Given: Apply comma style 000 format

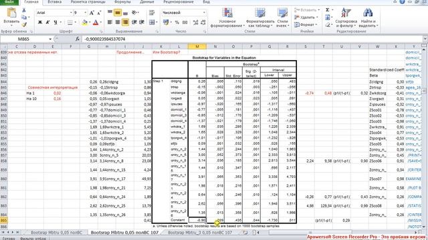Looking at the screenshot, I should pos(185,22).
